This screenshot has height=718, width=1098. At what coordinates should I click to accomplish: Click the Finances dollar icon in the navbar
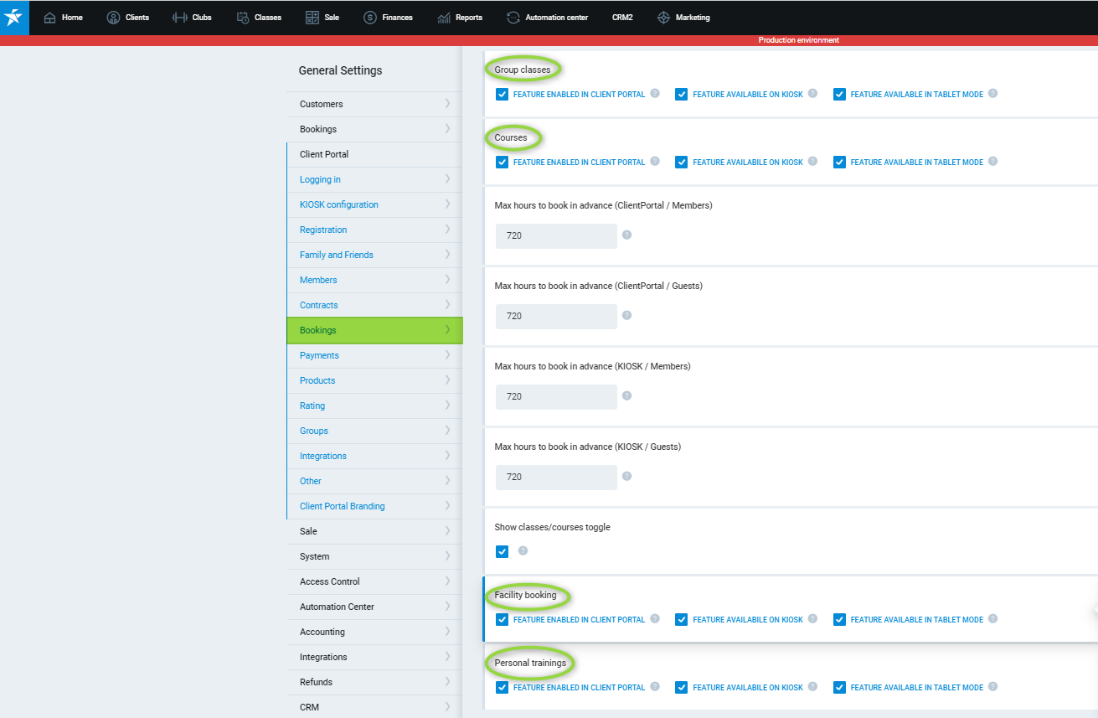click(370, 18)
